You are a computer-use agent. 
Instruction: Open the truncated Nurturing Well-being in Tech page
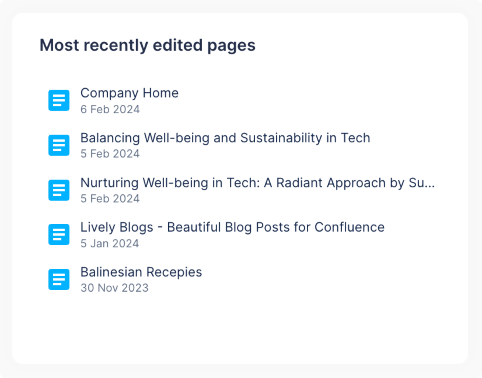(257, 183)
